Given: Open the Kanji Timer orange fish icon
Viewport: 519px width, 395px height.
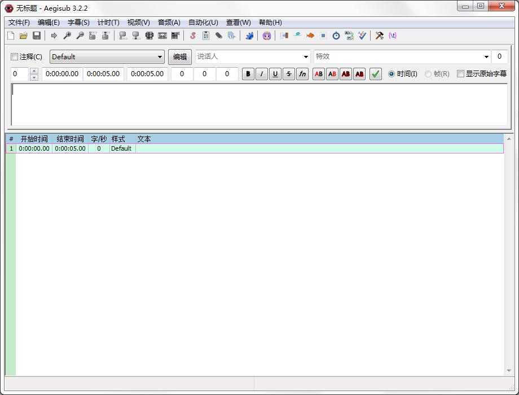Looking at the screenshot, I should click(310, 36).
